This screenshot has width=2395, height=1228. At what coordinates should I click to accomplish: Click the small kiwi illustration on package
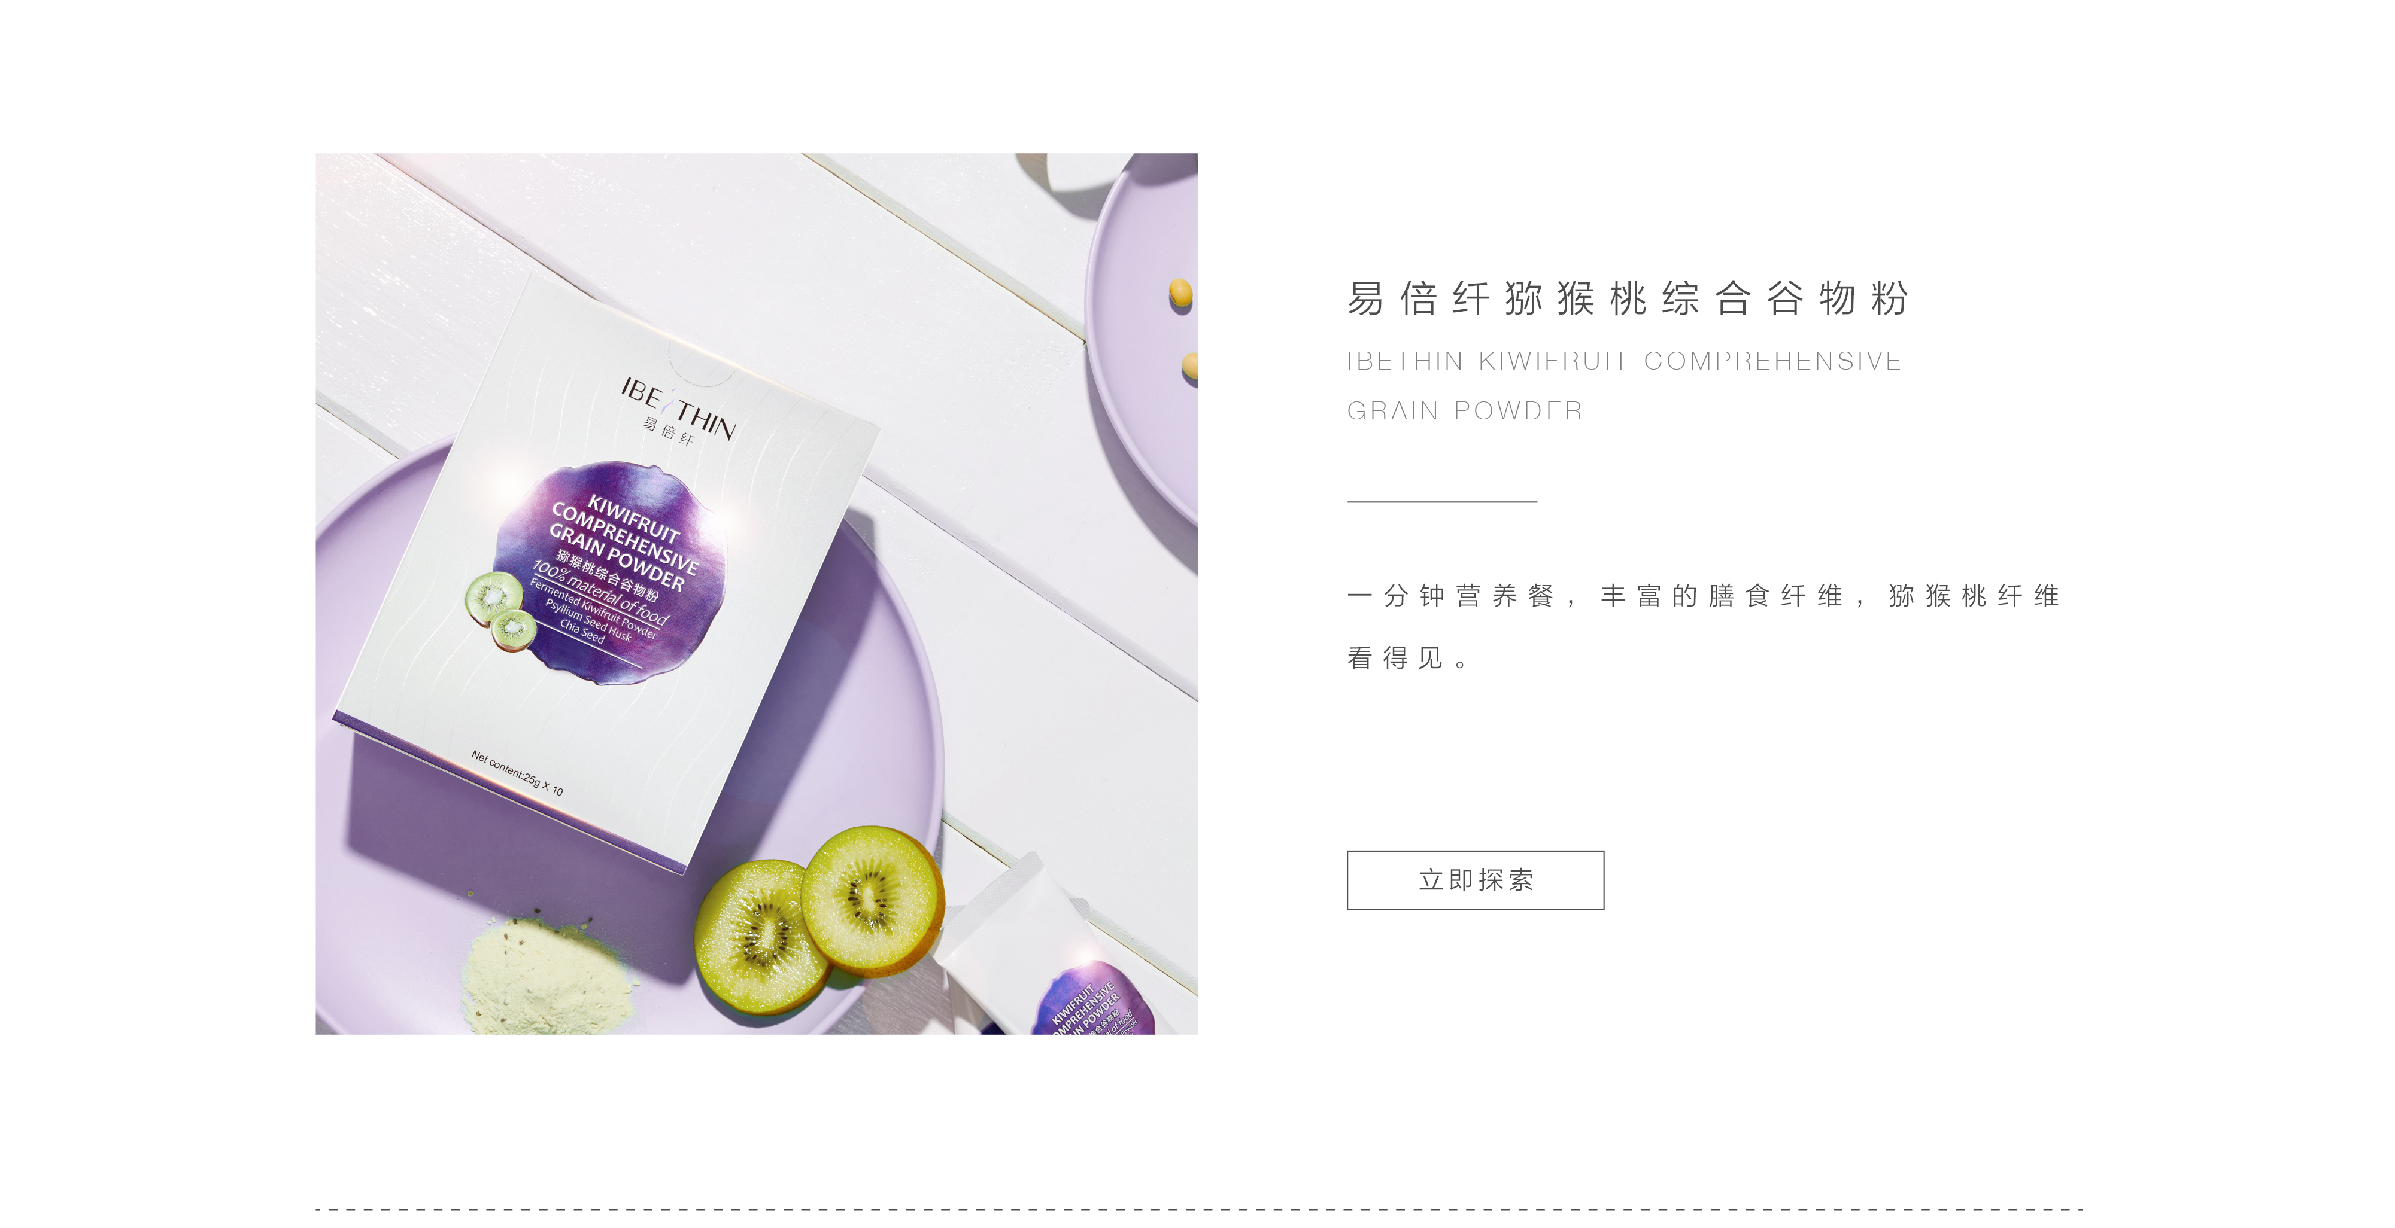pos(501,610)
